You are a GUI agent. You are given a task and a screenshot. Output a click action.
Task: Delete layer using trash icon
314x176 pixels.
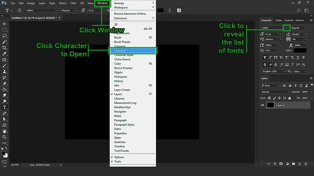(306, 164)
